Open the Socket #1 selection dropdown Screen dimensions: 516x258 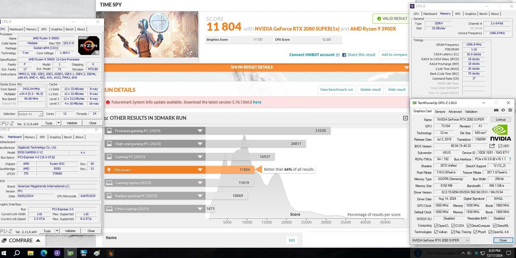(30, 114)
